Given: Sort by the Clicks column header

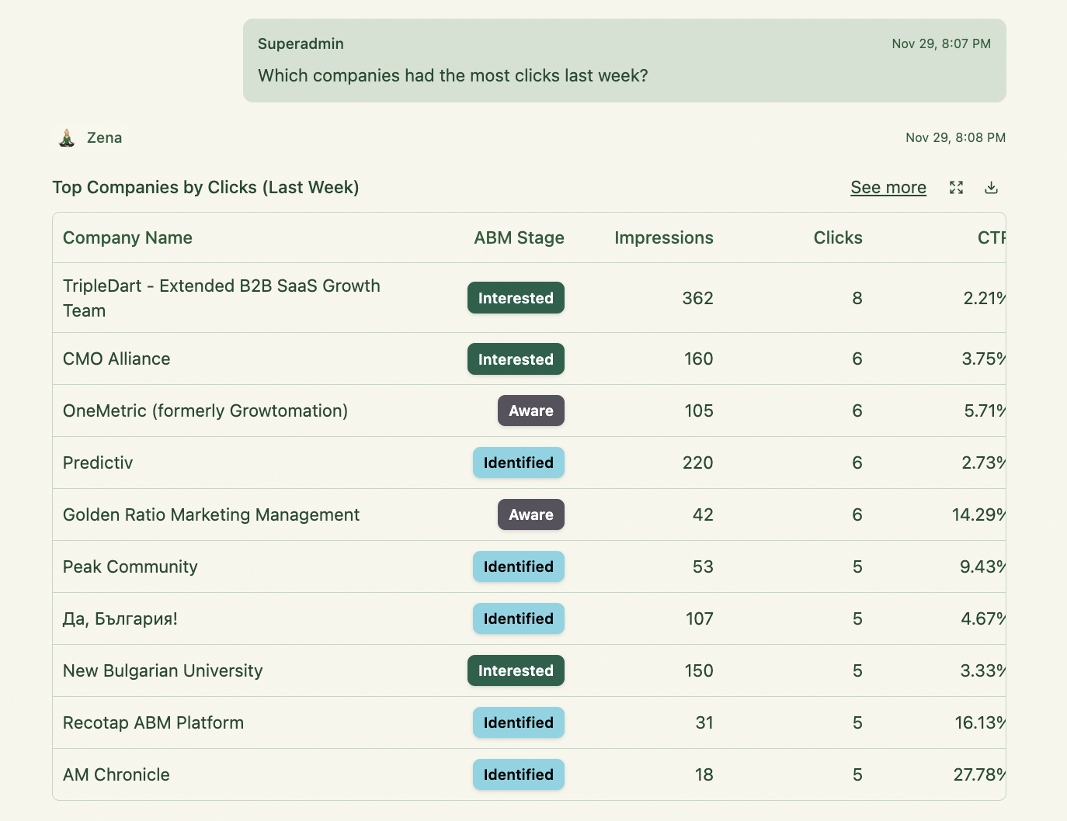Looking at the screenshot, I should (838, 237).
